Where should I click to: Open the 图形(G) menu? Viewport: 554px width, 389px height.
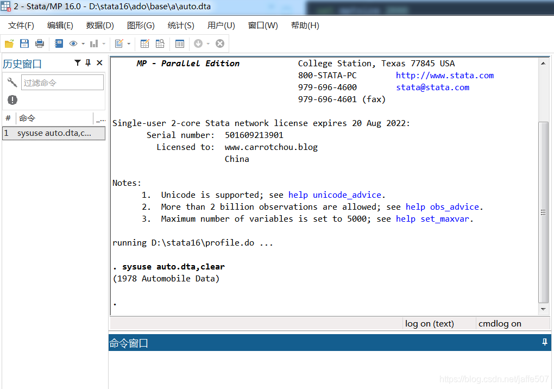pyautogui.click(x=141, y=26)
